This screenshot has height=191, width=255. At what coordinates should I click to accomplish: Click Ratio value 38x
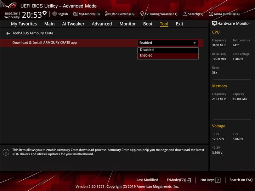[215, 73]
